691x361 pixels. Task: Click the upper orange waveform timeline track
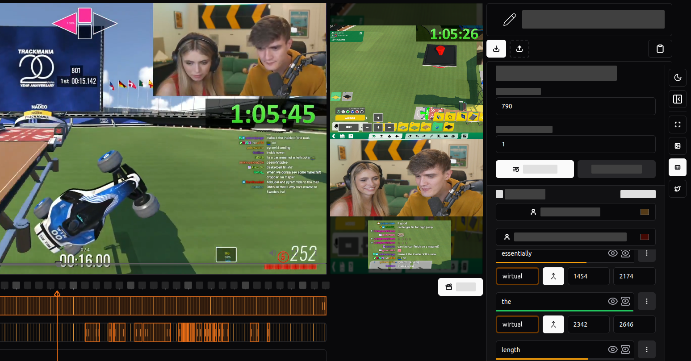(x=163, y=306)
